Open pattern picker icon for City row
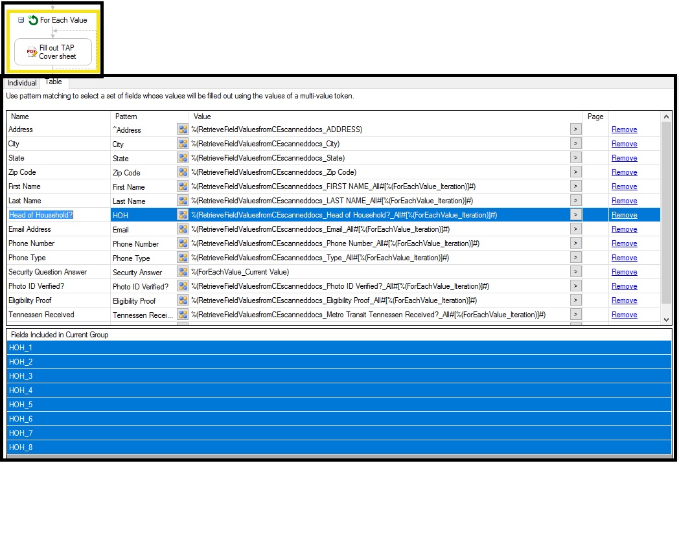The height and width of the screenshot is (540, 679). click(183, 144)
